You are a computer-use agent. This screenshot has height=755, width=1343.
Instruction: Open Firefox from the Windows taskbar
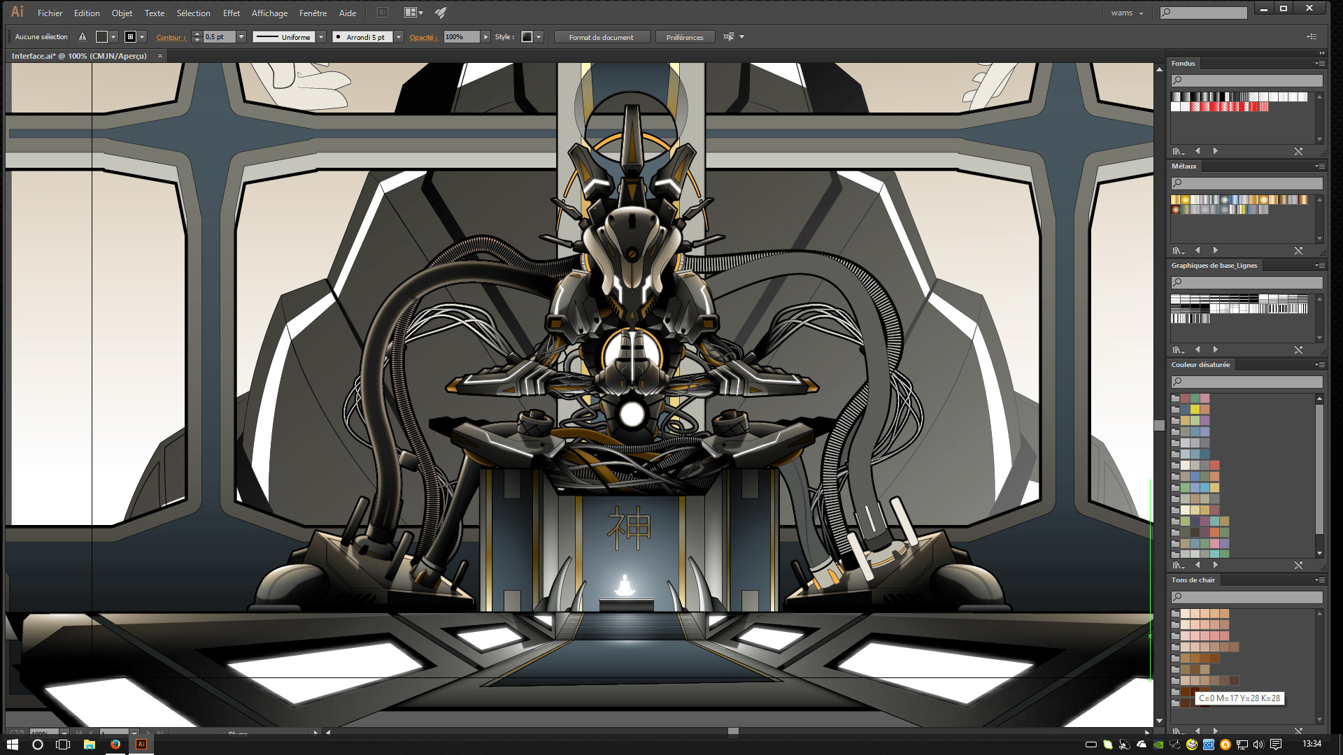[x=115, y=745]
